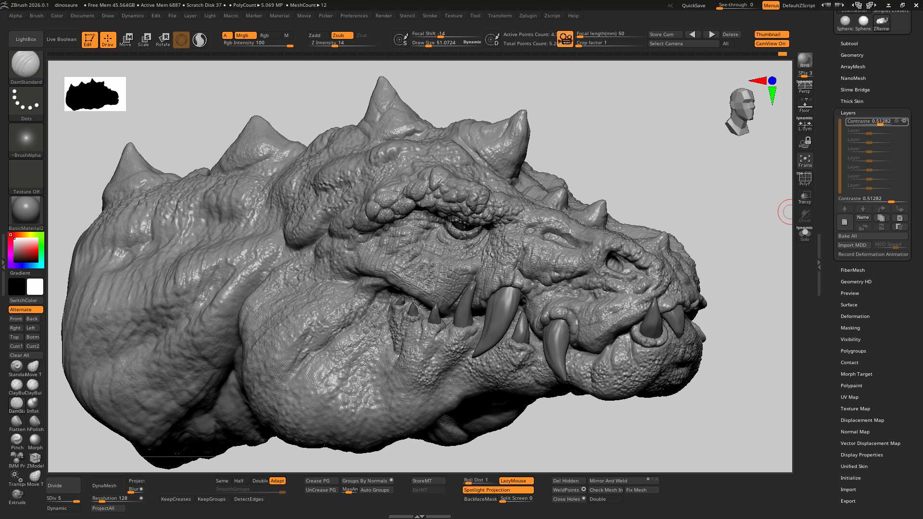Image resolution: width=923 pixels, height=519 pixels.
Task: Open the Preferences menu
Action: pyautogui.click(x=354, y=15)
